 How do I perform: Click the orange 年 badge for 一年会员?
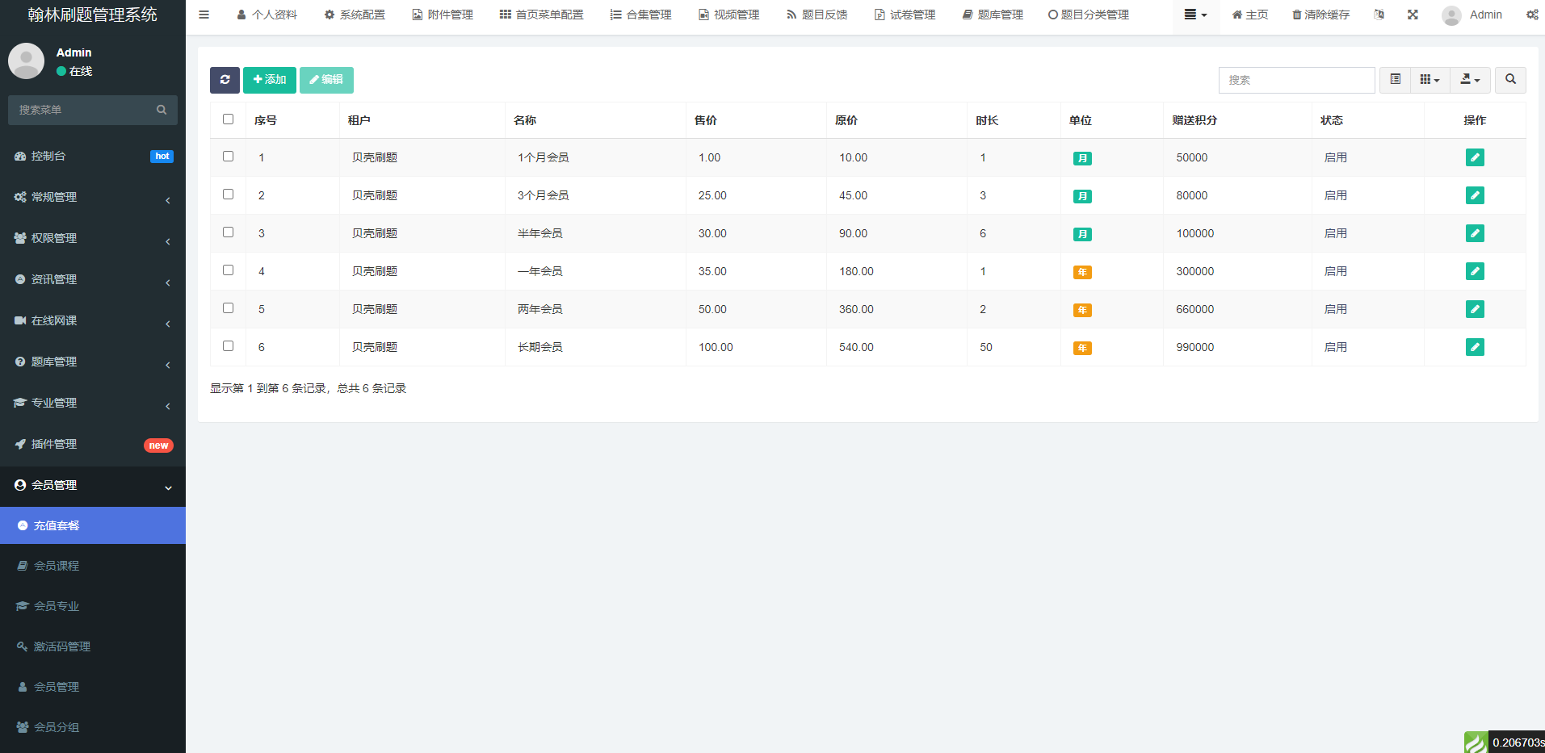tap(1082, 272)
